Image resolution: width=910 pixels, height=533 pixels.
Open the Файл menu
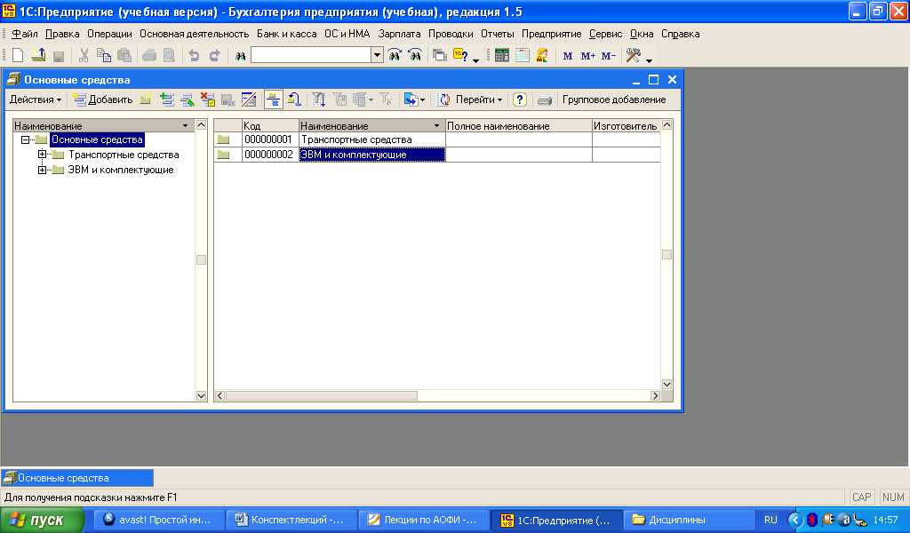(x=24, y=34)
